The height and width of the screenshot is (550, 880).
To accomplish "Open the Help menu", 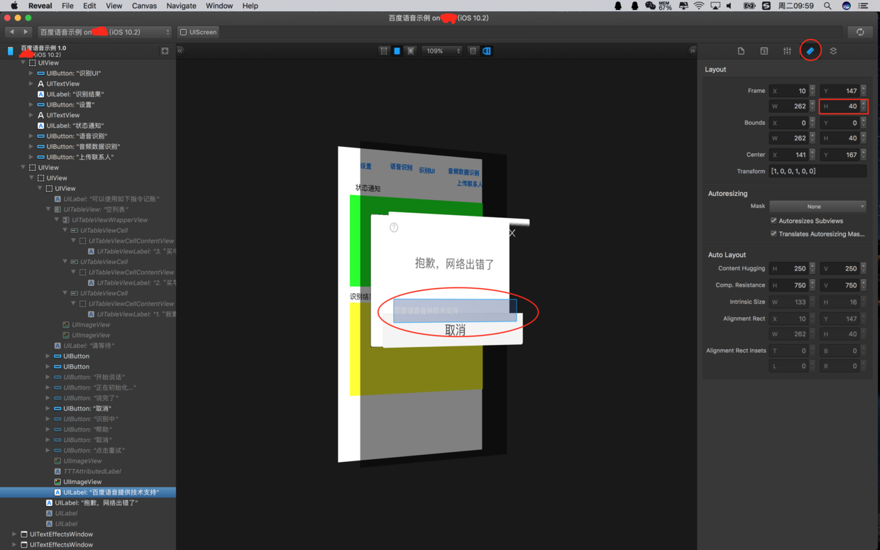I will tap(250, 6).
